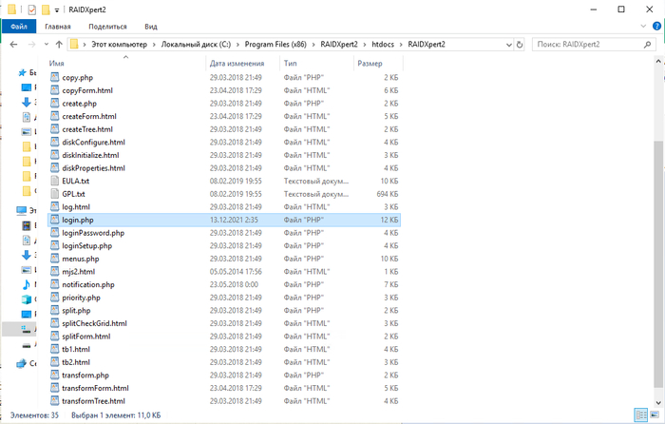Go back with the left arrow button
This screenshot has width=665, height=424.
tap(13, 44)
